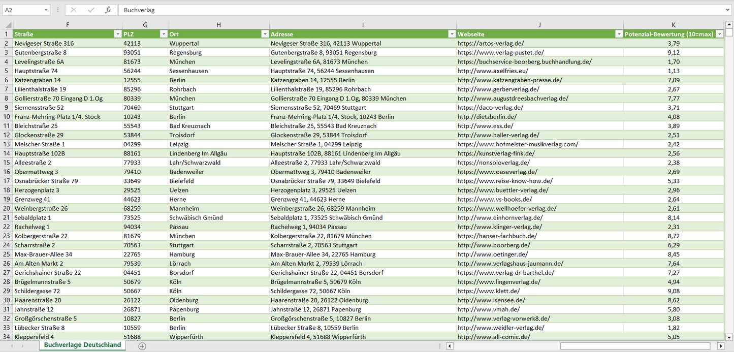This screenshot has width=734, height=352.
Task: Click the vertical scrollbar down arrow
Action: pyautogui.click(x=729, y=337)
